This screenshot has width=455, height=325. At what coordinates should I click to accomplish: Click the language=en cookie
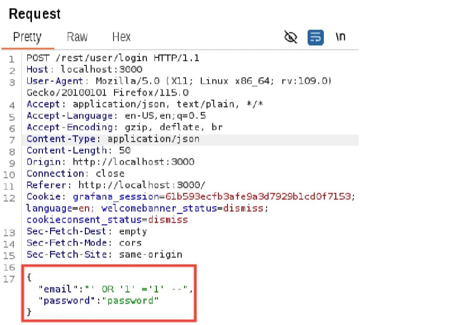coord(58,208)
